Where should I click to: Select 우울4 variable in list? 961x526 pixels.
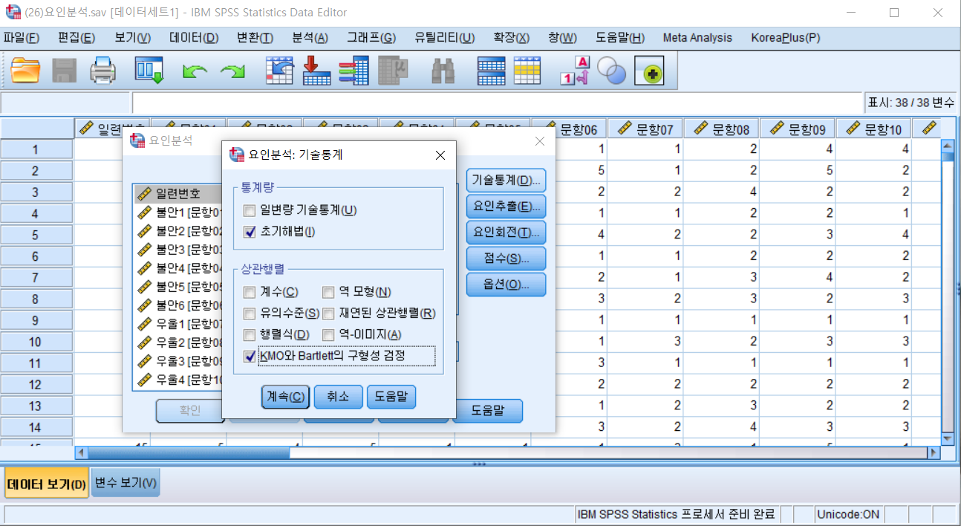178,380
